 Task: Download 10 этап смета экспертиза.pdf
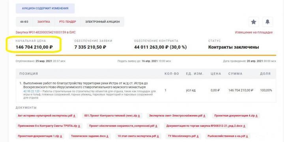[138, 136]
